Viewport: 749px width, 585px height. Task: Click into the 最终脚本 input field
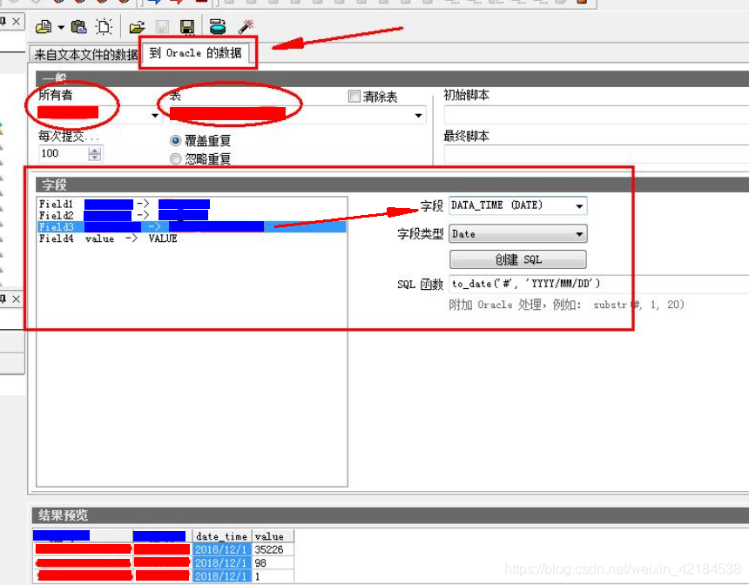pyautogui.click(x=596, y=154)
